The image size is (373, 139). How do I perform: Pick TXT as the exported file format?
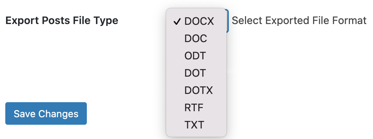pyautogui.click(x=196, y=125)
